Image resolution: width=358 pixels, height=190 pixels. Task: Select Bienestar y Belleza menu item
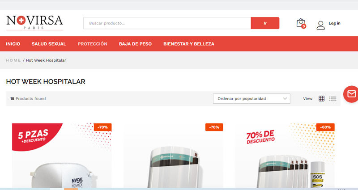pyautogui.click(x=188, y=44)
